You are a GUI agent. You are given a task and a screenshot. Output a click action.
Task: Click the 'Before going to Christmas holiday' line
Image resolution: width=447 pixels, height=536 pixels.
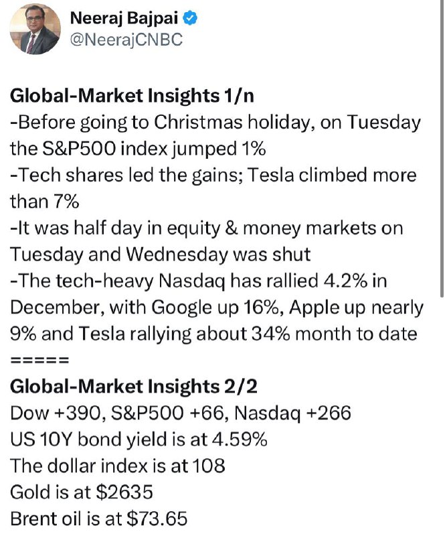(x=215, y=123)
